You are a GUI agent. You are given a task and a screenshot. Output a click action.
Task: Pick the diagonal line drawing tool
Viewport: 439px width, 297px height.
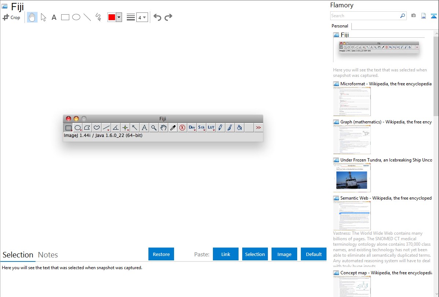point(87,17)
